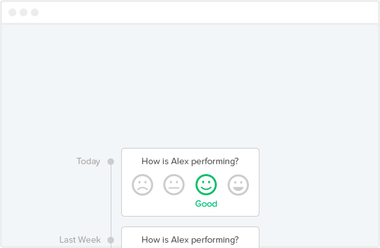
Task: Open Last Week's How is Alex performing card
Action: (x=190, y=238)
